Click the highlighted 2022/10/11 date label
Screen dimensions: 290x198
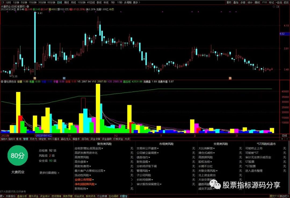point(44,136)
